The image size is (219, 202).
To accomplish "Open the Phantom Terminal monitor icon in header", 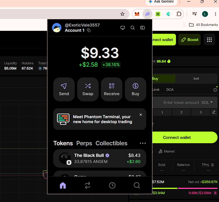I will tap(123, 28).
